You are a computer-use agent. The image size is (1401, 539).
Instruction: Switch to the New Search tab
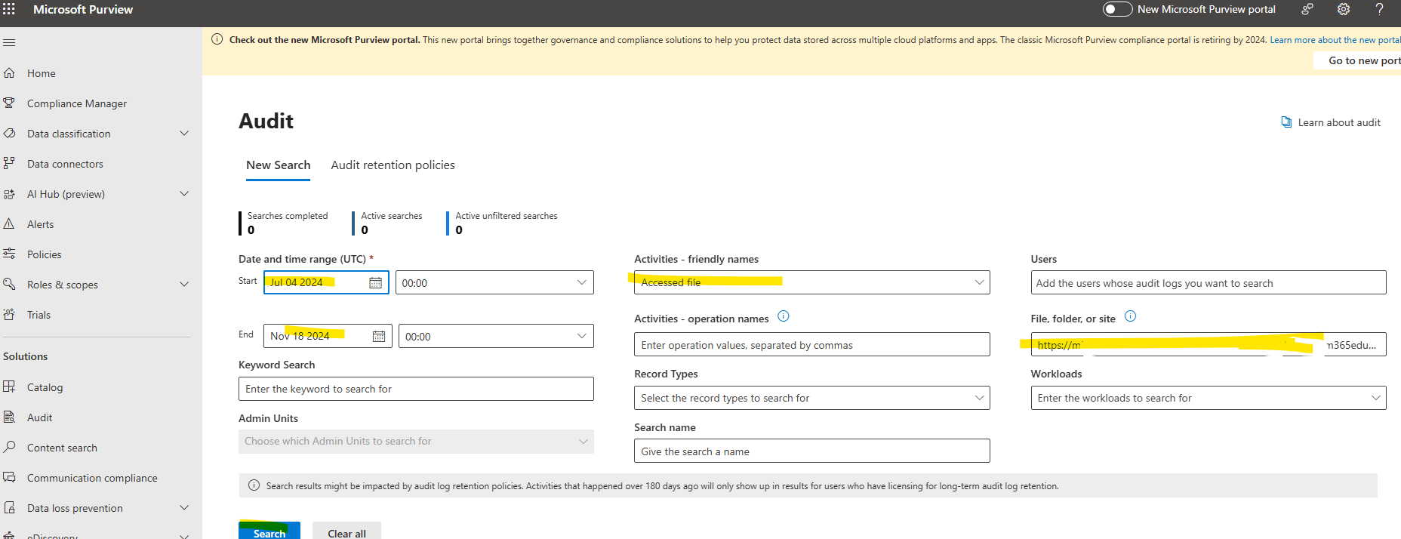[x=278, y=165]
